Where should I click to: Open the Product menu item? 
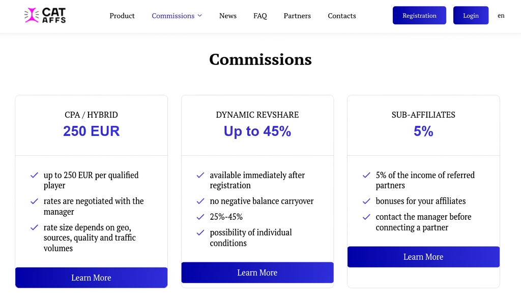122,16
